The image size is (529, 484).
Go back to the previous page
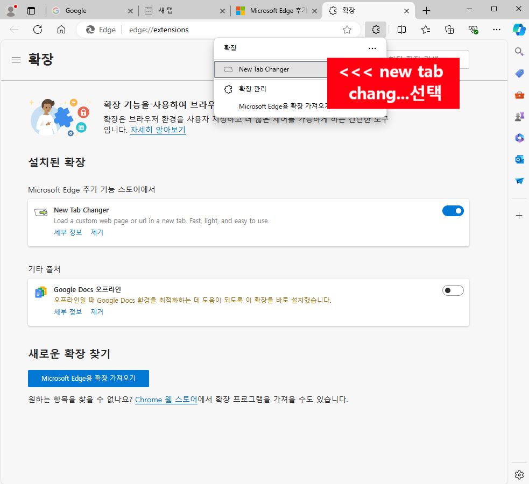[x=14, y=30]
